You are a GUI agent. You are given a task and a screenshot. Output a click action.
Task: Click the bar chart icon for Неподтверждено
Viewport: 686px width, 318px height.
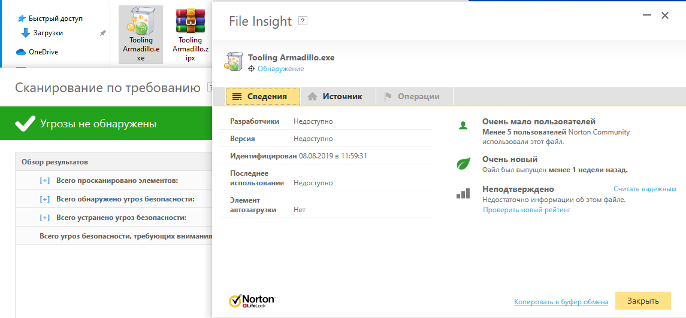(x=463, y=193)
